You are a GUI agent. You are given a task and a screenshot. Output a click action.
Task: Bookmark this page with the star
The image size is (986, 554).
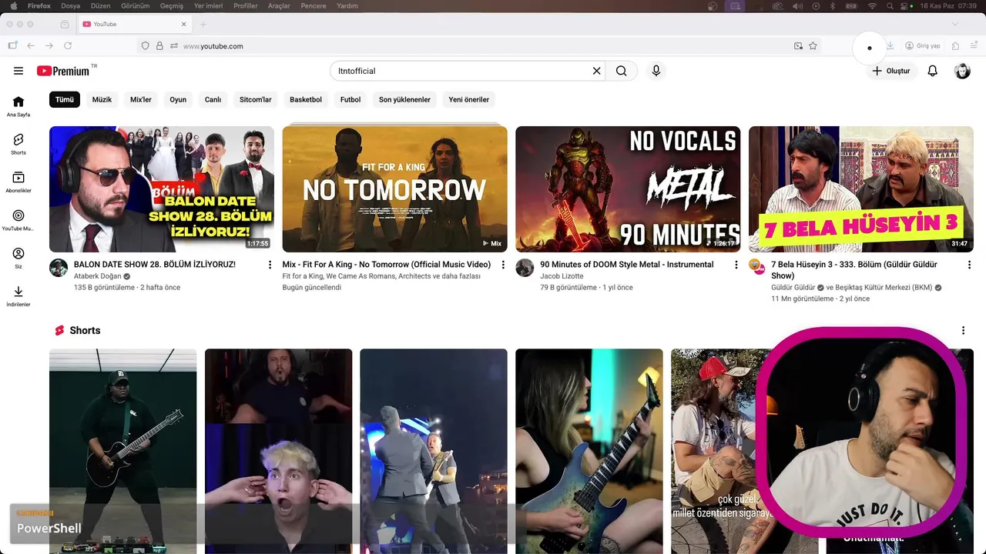coord(813,46)
